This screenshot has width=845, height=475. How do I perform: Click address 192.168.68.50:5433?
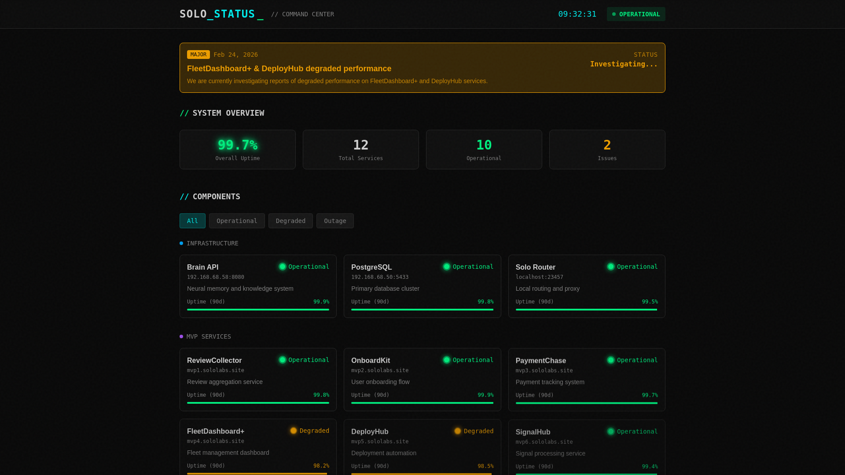click(x=380, y=277)
